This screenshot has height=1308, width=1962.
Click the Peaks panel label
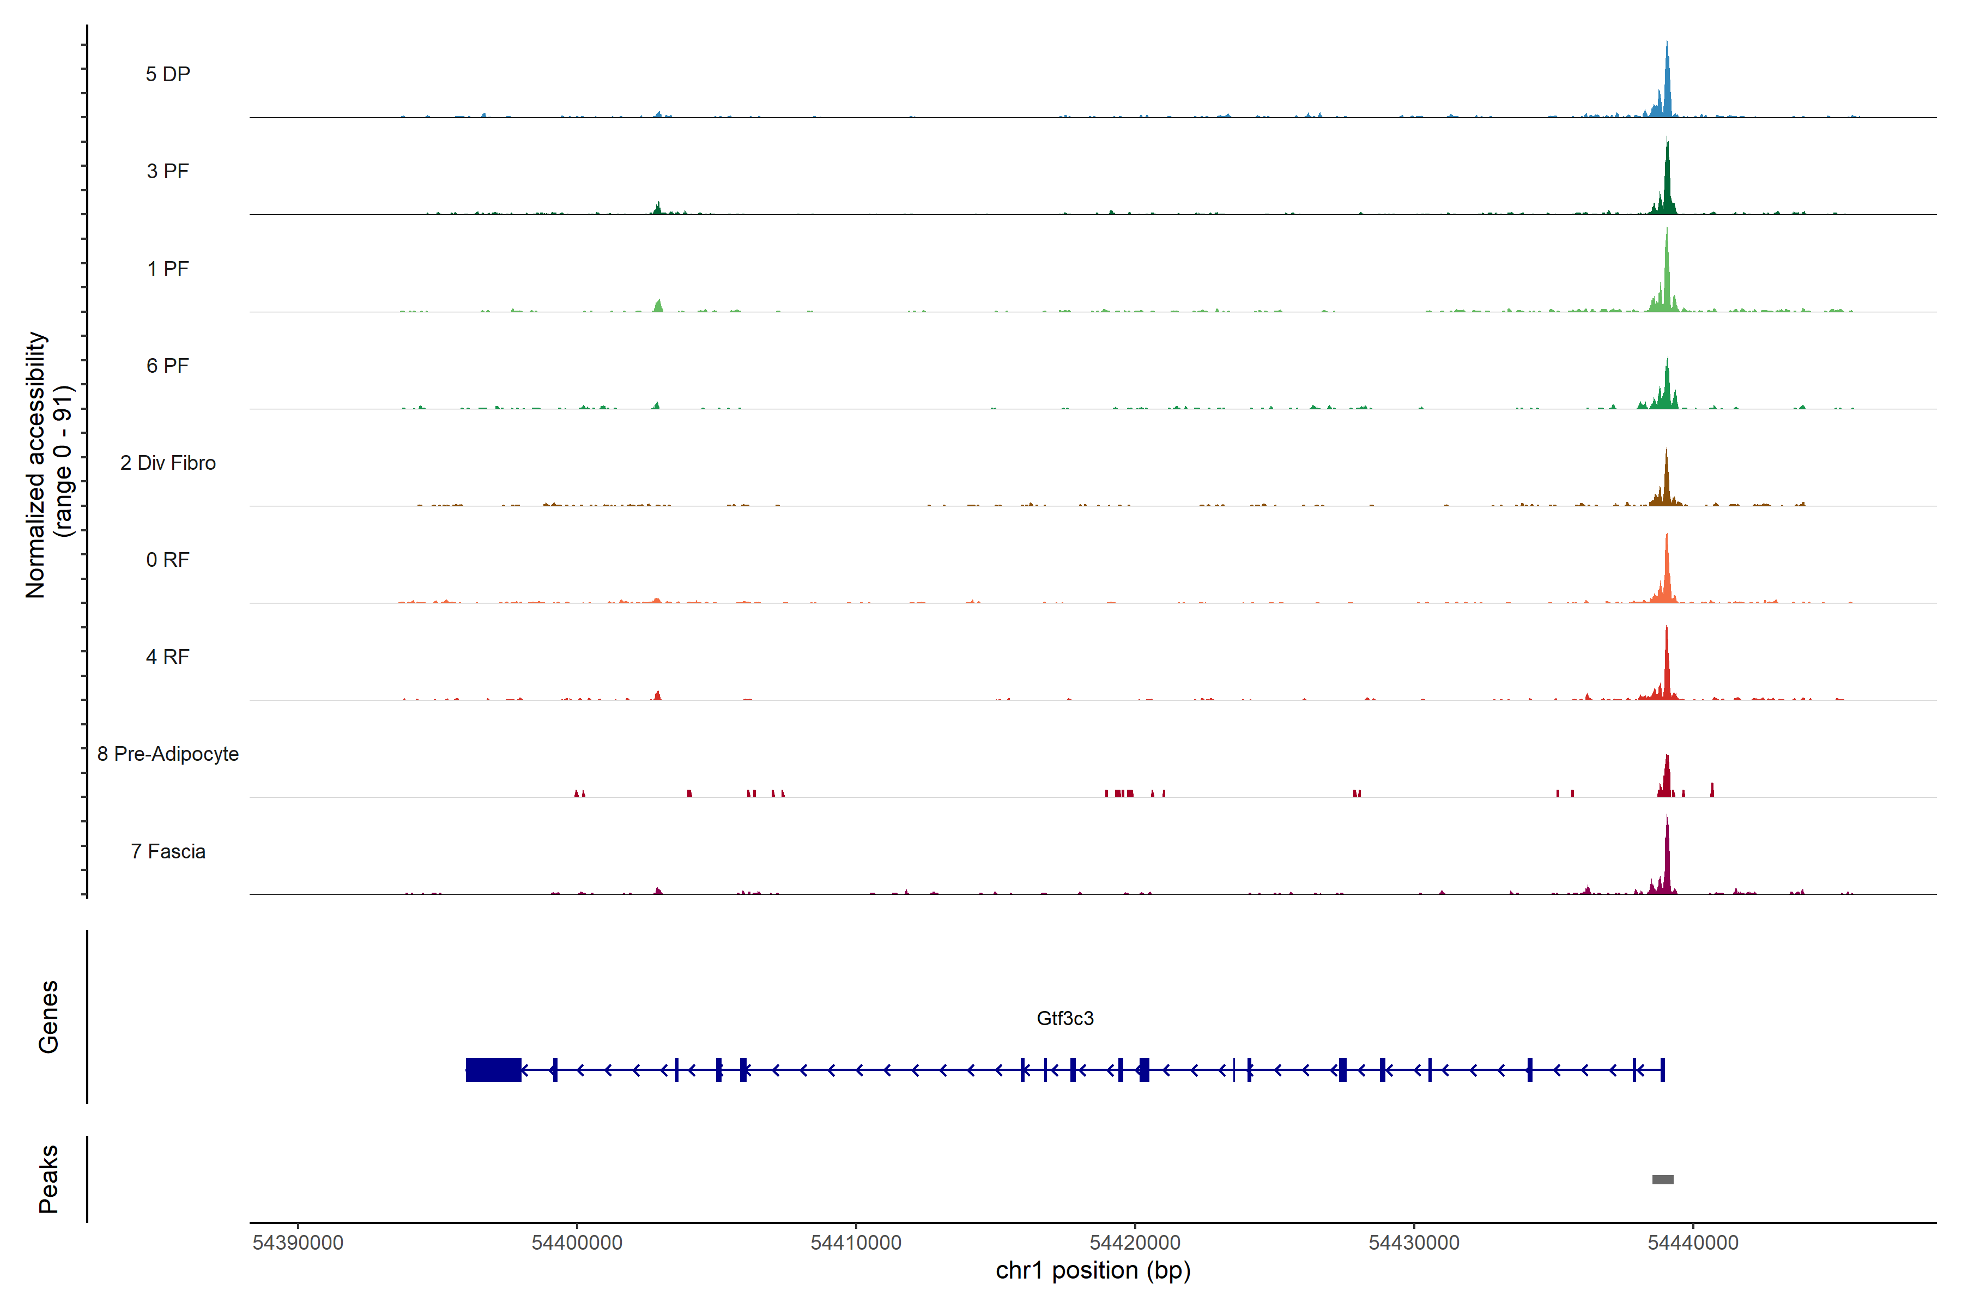click(49, 1179)
